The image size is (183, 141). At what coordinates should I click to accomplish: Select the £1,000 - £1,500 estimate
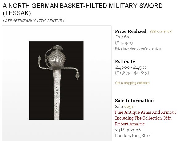(x=131, y=67)
